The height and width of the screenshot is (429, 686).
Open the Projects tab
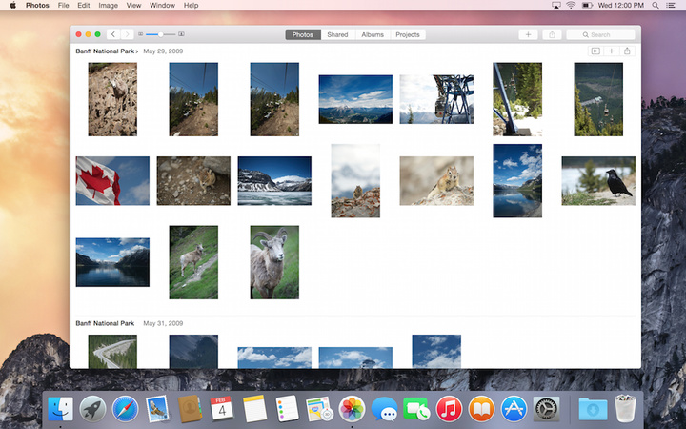pos(408,34)
